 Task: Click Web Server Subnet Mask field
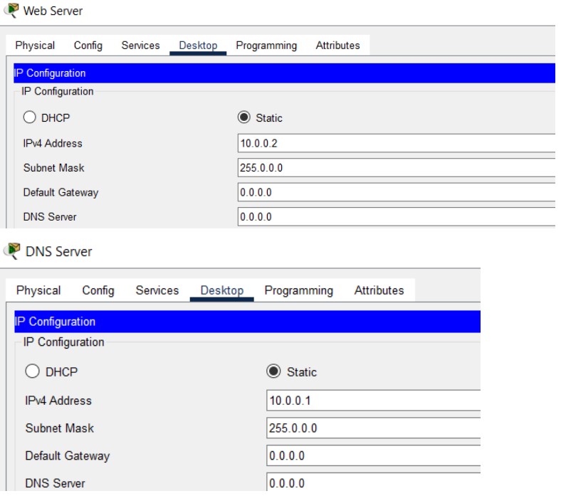click(x=397, y=168)
